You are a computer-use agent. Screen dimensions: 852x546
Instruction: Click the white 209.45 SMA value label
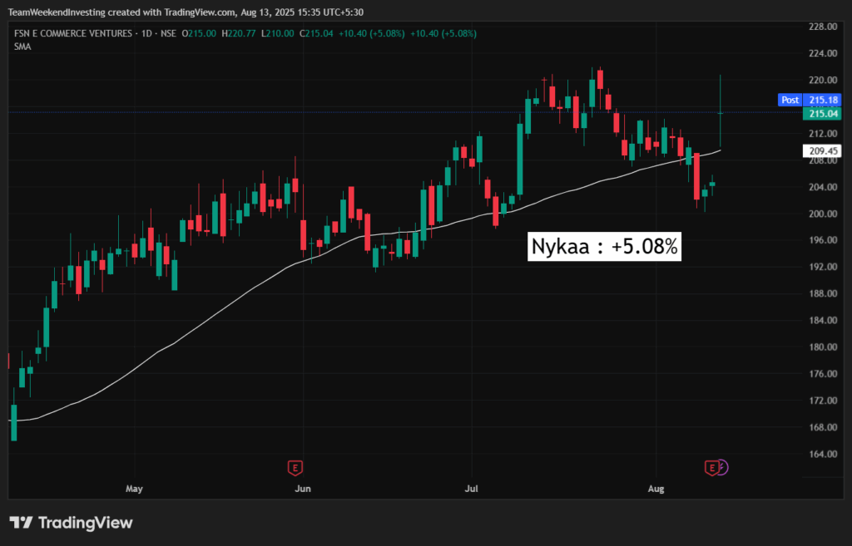(x=823, y=151)
